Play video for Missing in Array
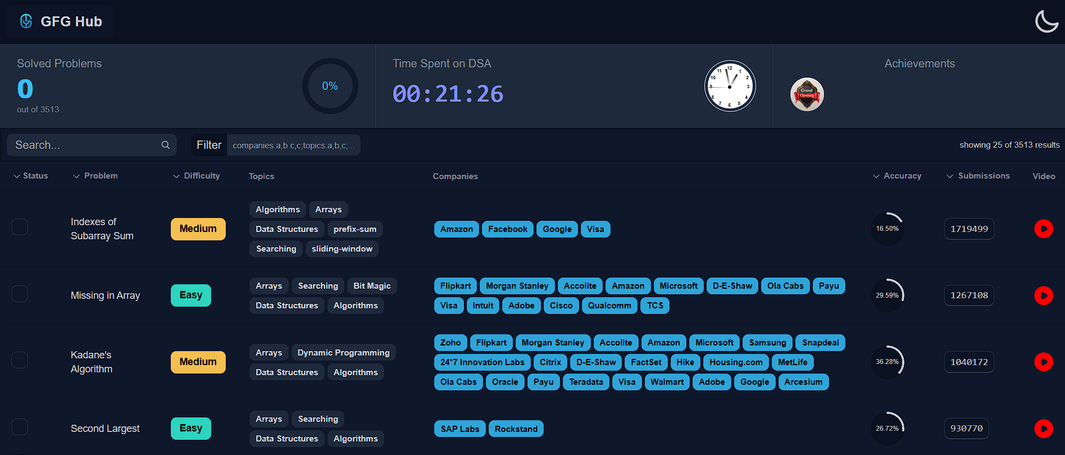Viewport: 1065px width, 455px height. coord(1043,295)
